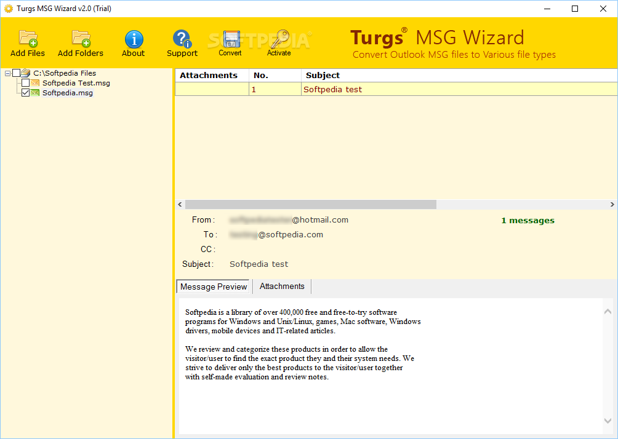Click the preview pane scroll up arrow
This screenshot has width=618, height=439.
pyautogui.click(x=608, y=312)
